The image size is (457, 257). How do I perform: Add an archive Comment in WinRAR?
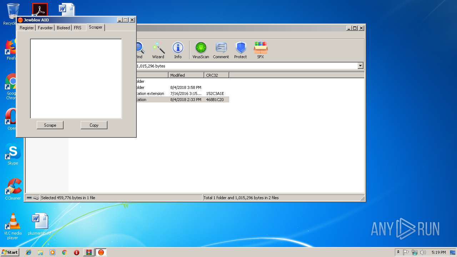click(221, 50)
